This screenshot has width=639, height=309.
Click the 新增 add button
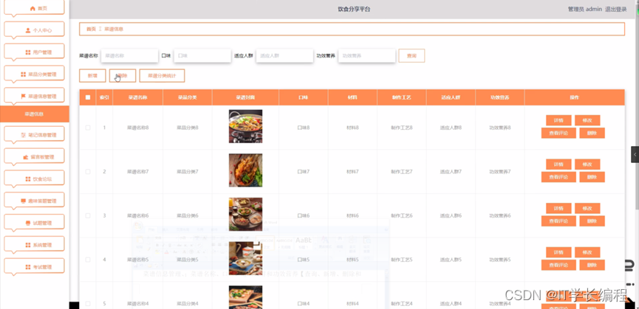[x=92, y=76]
